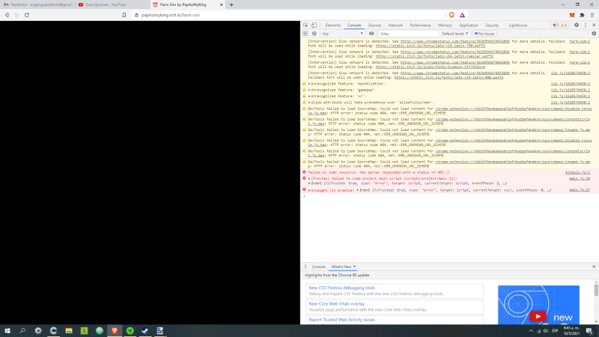The image size is (599, 337).
Task: Open New Core Web Vitals overlay link
Action: pyautogui.click(x=336, y=304)
